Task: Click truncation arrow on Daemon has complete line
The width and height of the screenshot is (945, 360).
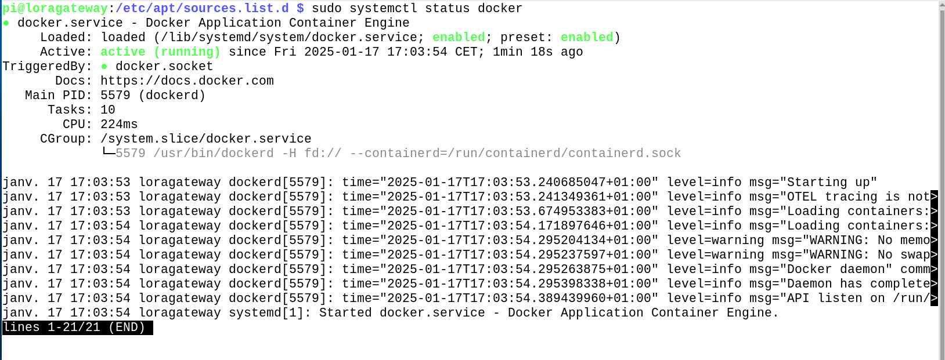Action: point(934,284)
